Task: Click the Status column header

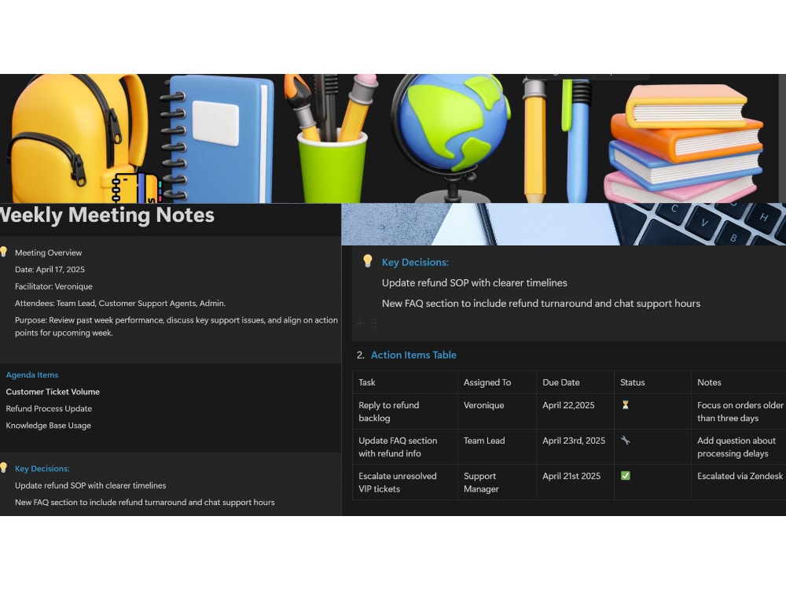Action: pos(652,382)
